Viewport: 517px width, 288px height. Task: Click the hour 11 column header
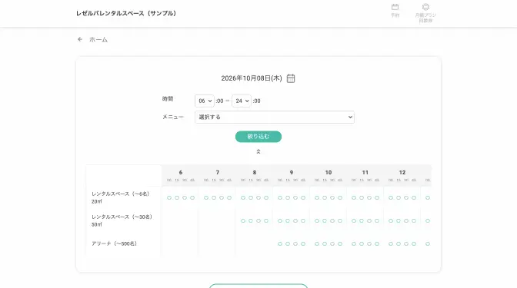(x=365, y=173)
